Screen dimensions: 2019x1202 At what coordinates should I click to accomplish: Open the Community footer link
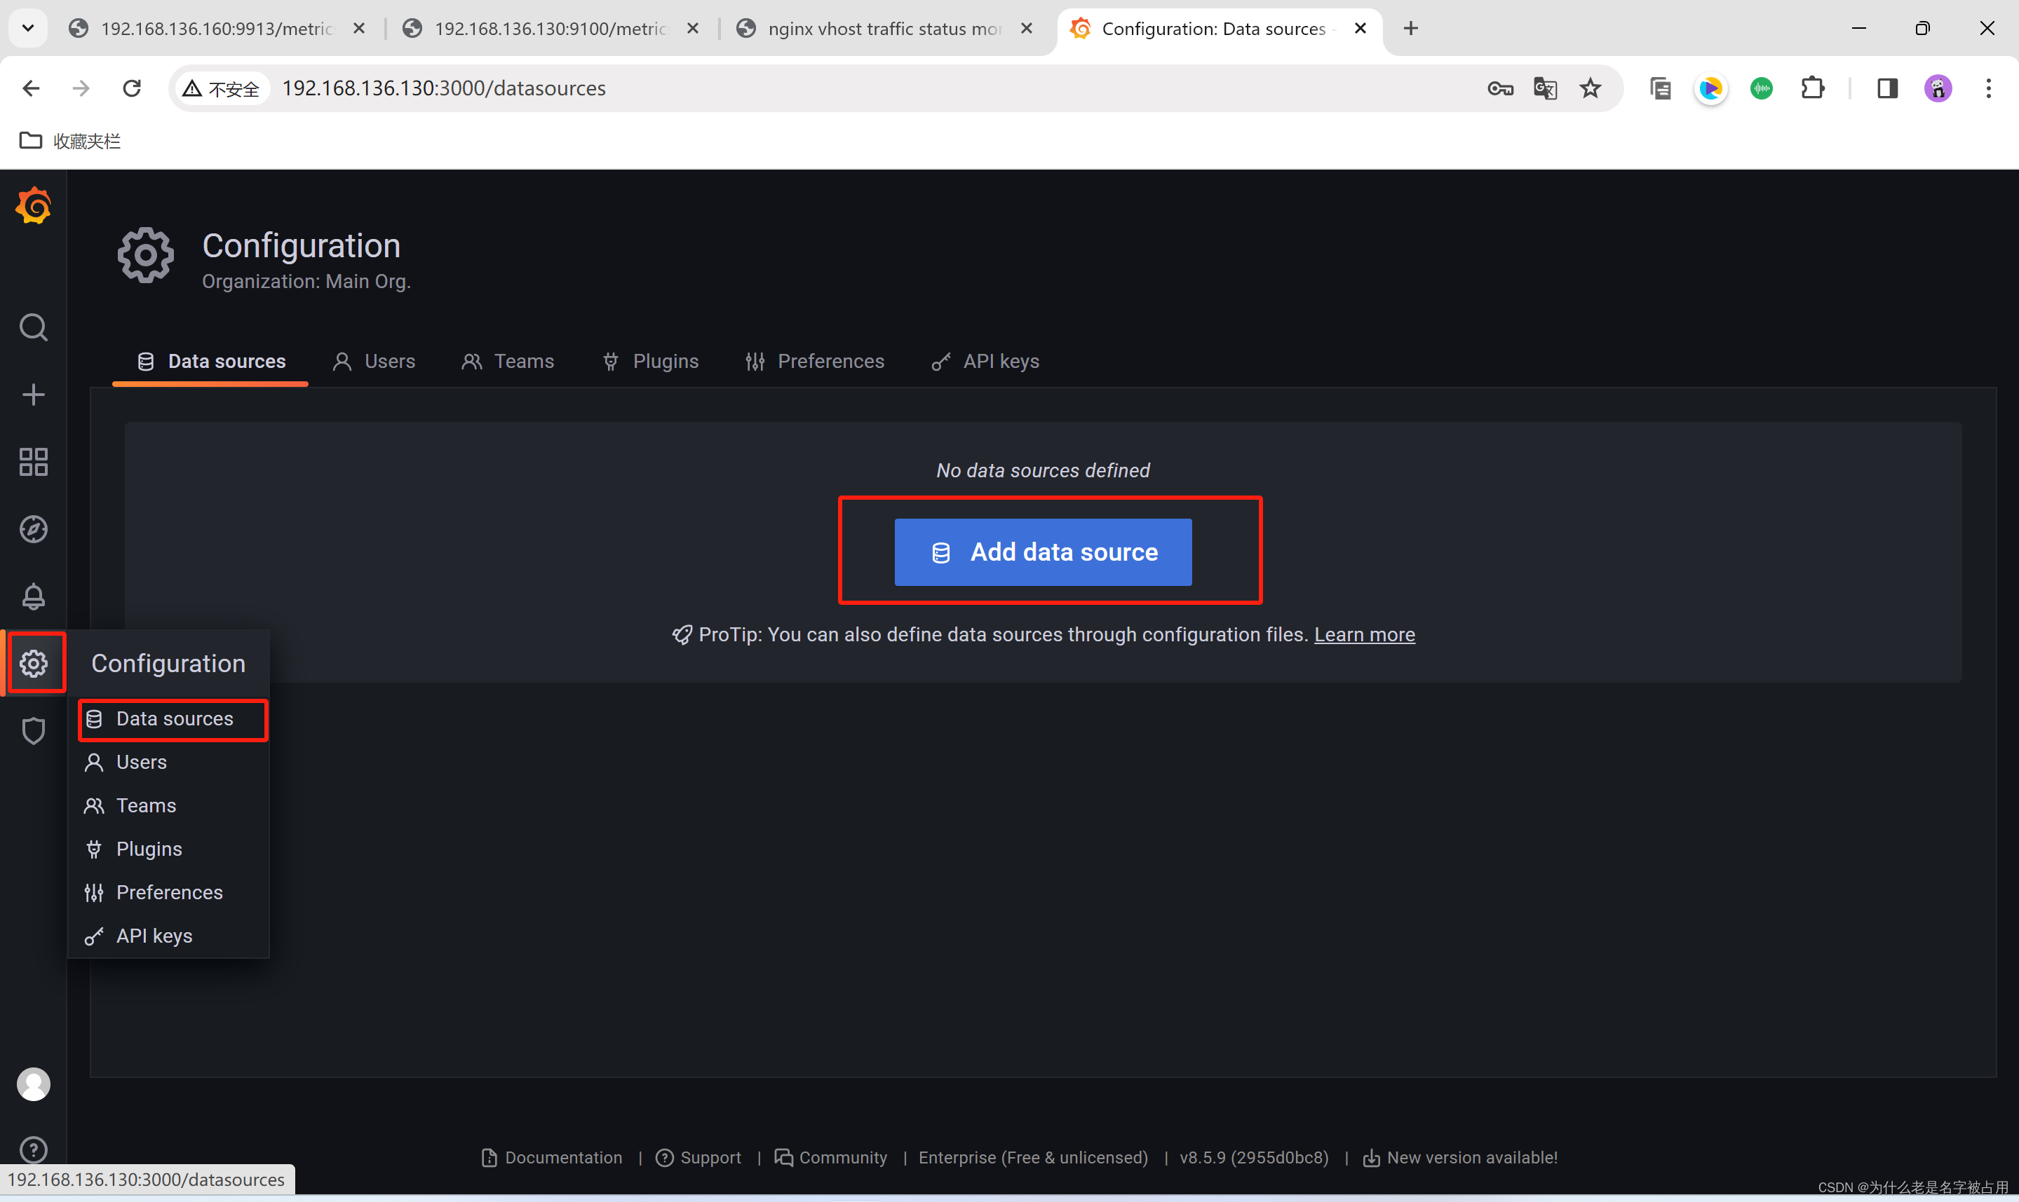coord(830,1157)
